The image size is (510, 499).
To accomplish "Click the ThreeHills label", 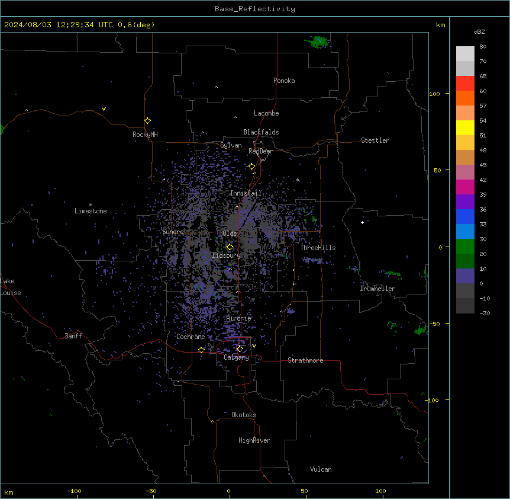I will point(318,248).
